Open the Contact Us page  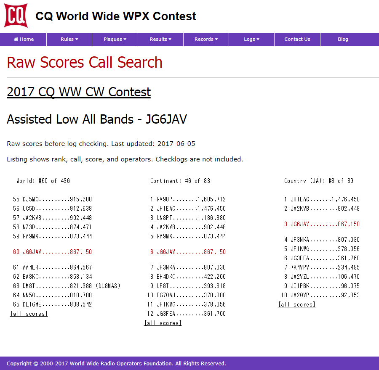click(x=297, y=39)
